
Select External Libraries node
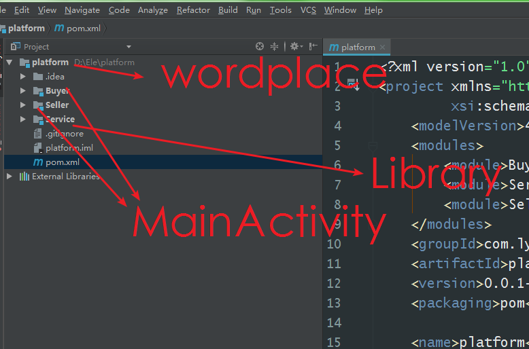coord(66,176)
